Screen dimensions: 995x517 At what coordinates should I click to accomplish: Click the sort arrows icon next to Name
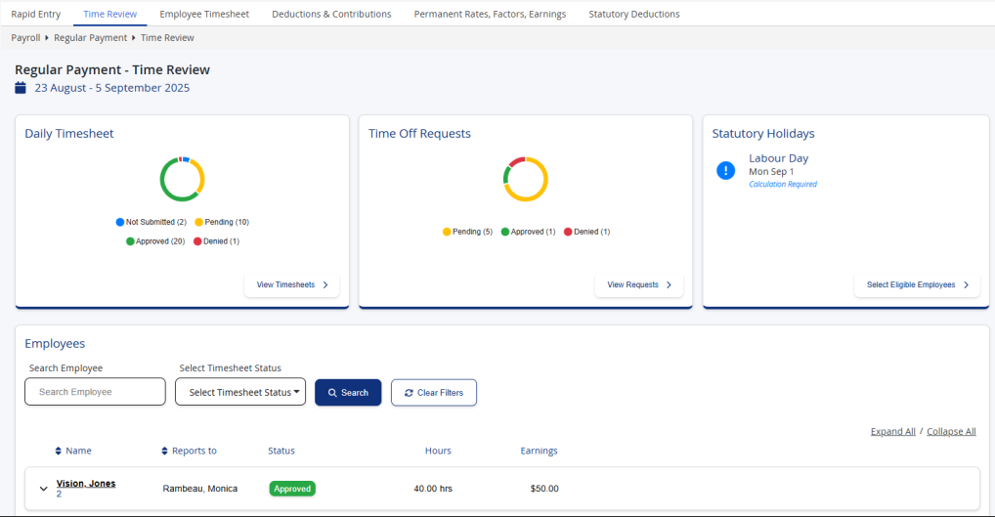click(x=58, y=451)
